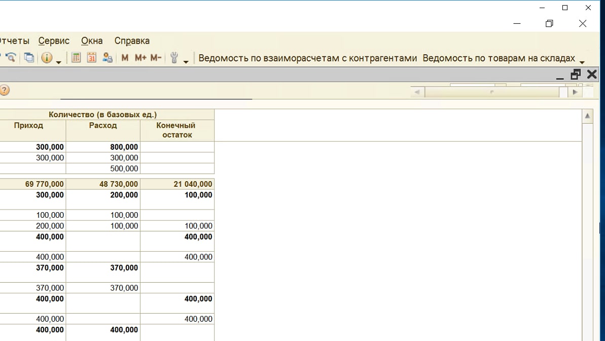
Task: Click the overlapping windows copy icon
Action: [29, 58]
